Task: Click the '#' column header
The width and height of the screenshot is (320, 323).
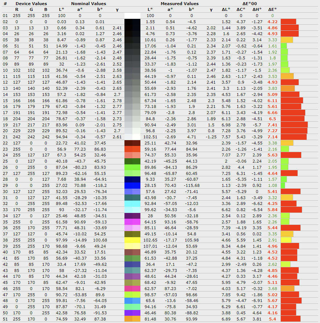Action: point(5,4)
